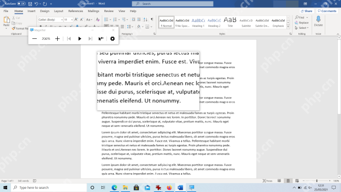Open line and paragraph spacing options
Viewport: 341px width, 192px height.
point(130,27)
